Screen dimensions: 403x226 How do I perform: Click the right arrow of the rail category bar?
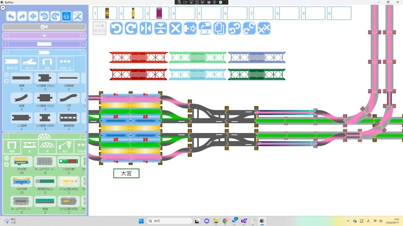click(x=83, y=53)
